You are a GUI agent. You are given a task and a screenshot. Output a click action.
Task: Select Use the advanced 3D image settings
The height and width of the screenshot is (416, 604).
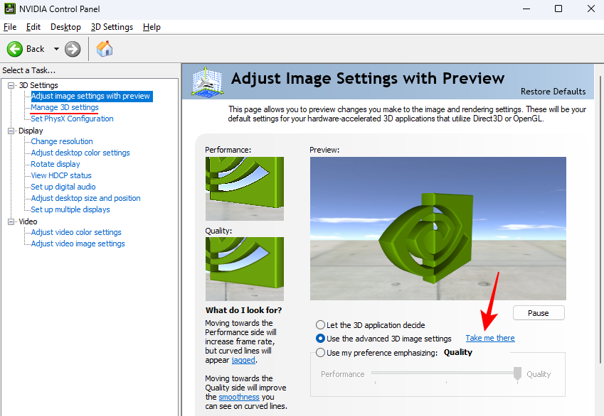click(321, 339)
